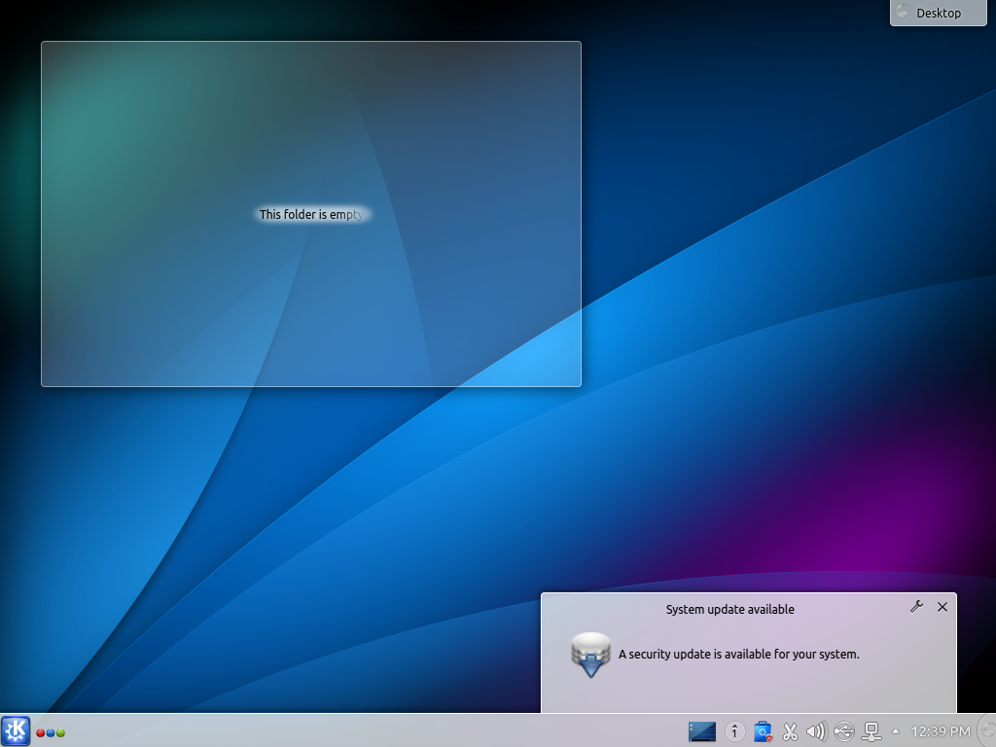Viewport: 996px width, 747px height.
Task: Open the KDE Kickoff application launcher
Action: point(16,731)
